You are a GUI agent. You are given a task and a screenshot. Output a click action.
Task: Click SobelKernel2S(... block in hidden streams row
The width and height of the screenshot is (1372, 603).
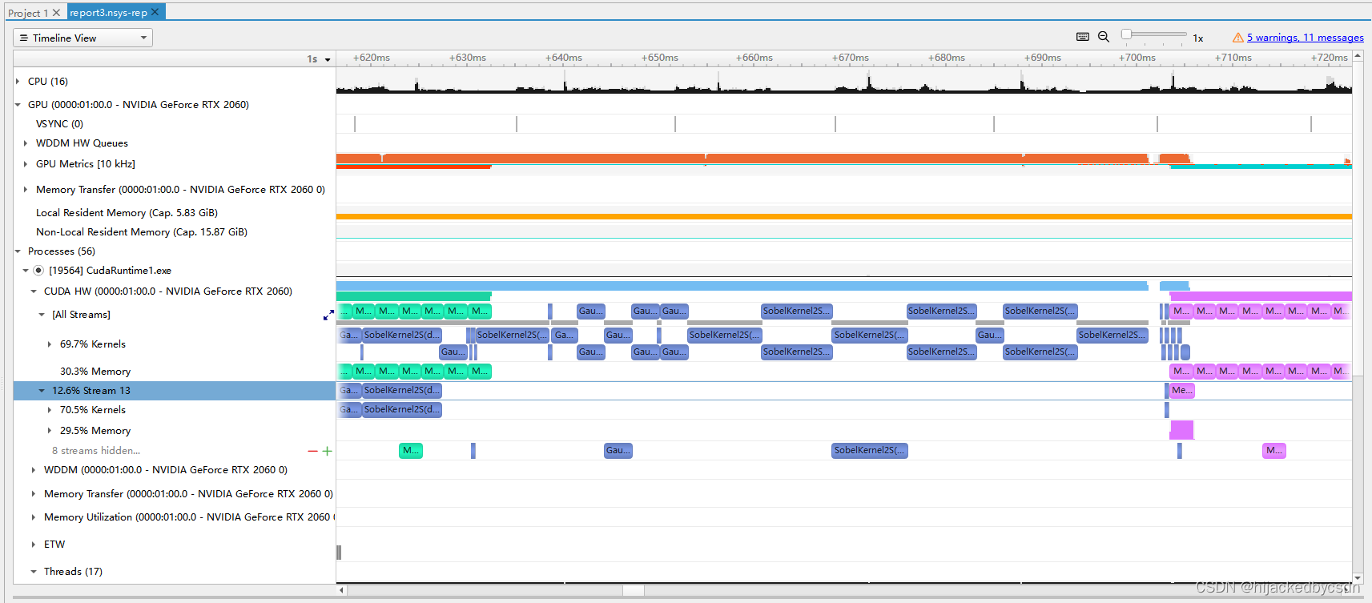pos(870,451)
